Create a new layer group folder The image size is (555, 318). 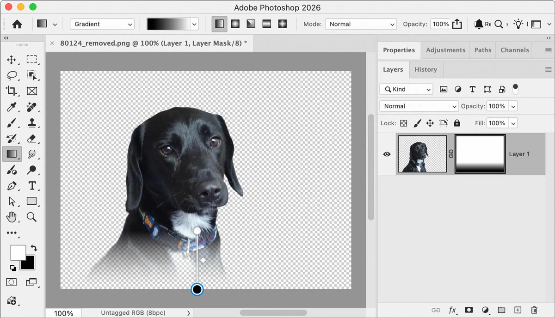(x=501, y=310)
